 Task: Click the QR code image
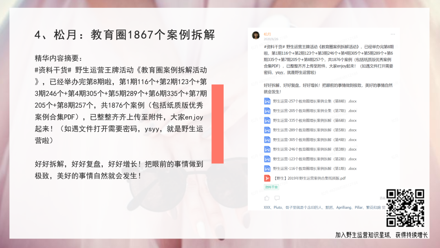pos(405,208)
